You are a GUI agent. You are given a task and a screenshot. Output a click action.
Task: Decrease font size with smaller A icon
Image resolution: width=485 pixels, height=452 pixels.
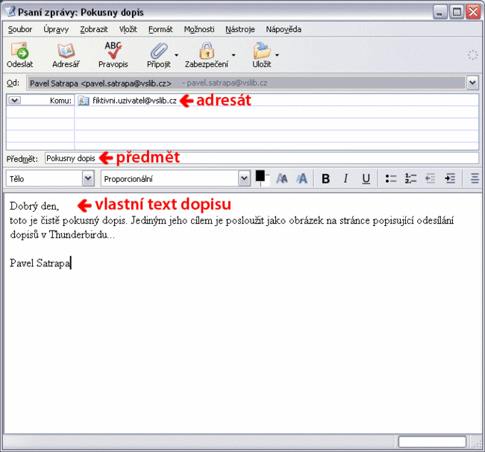pyautogui.click(x=282, y=178)
